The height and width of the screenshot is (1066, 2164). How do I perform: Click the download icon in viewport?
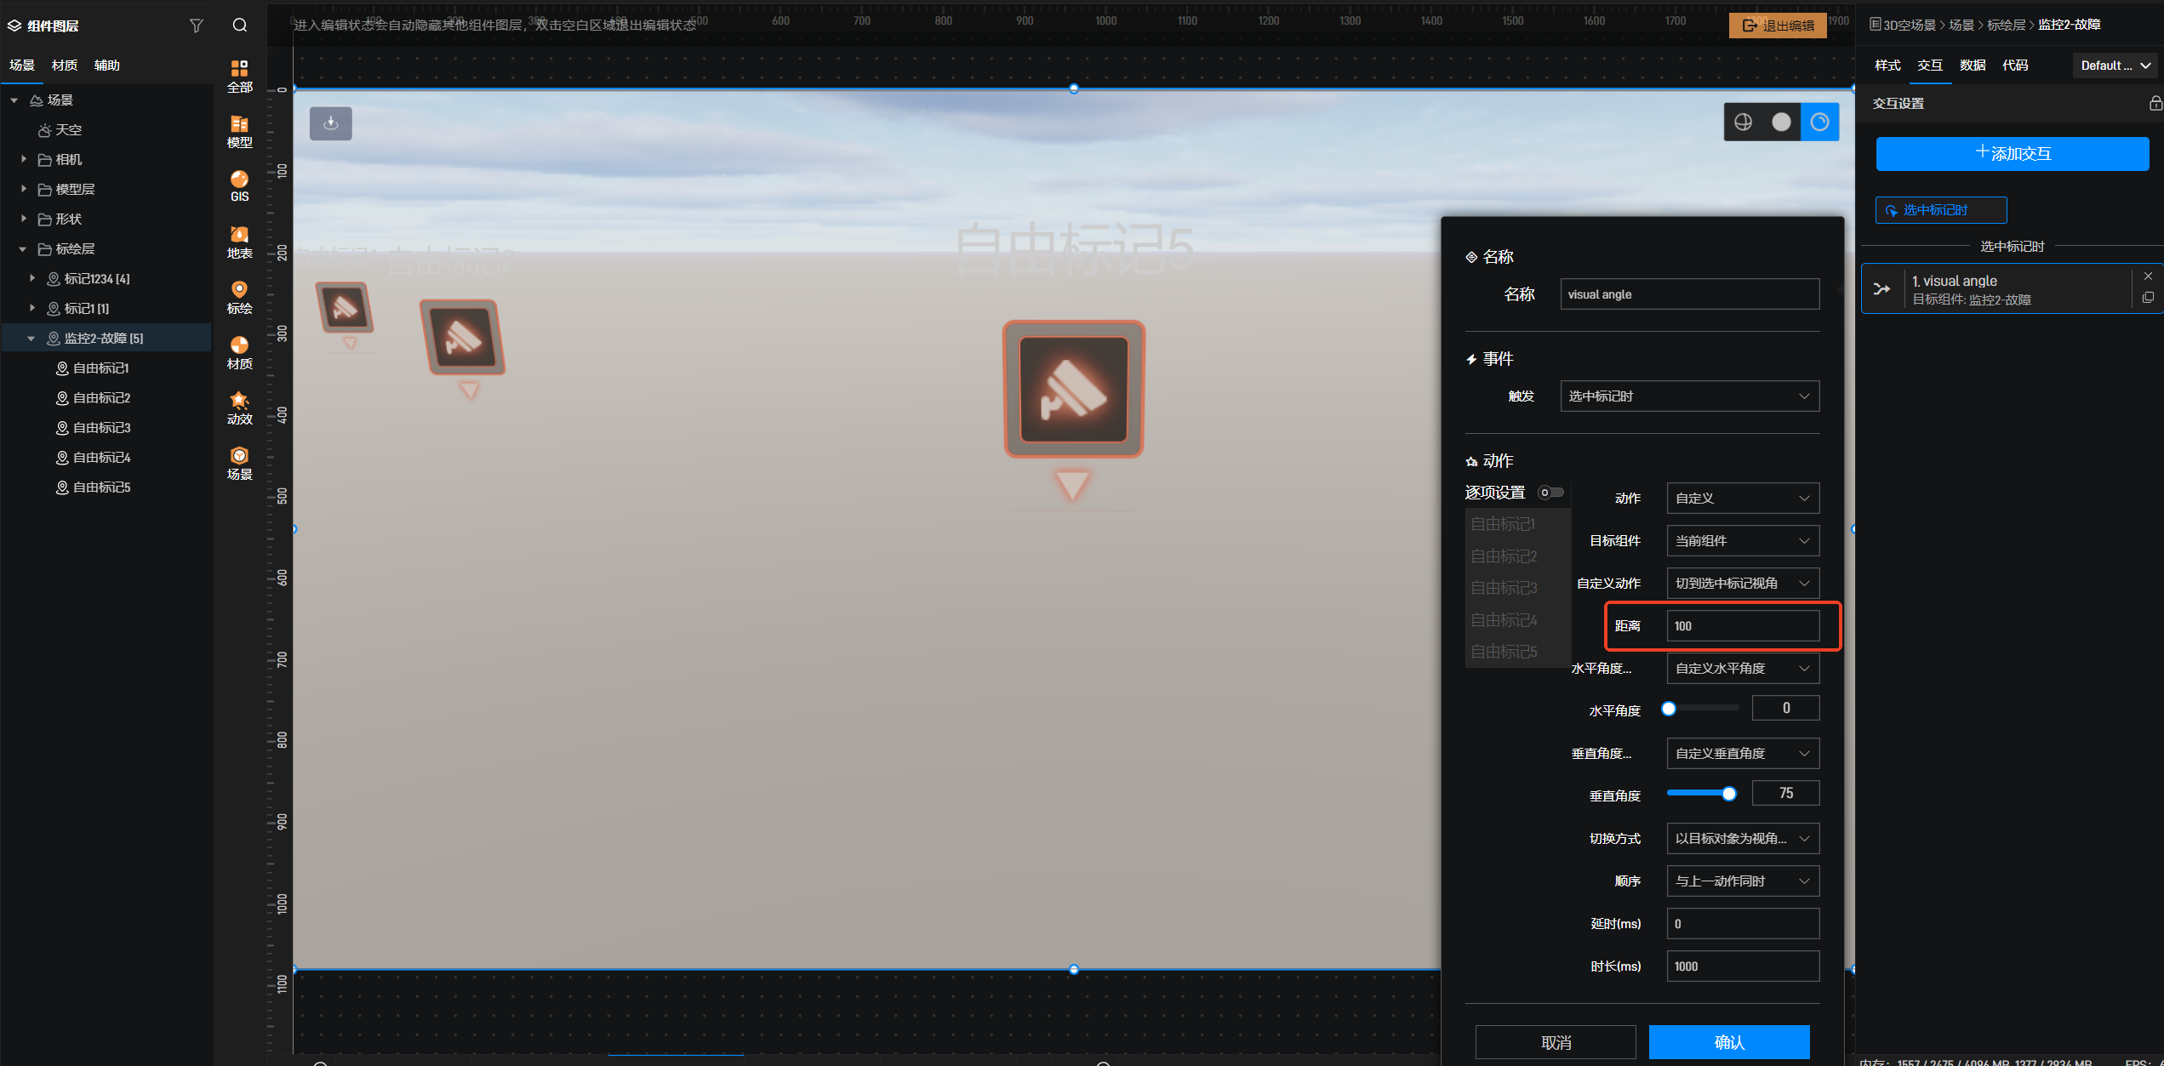(x=331, y=123)
